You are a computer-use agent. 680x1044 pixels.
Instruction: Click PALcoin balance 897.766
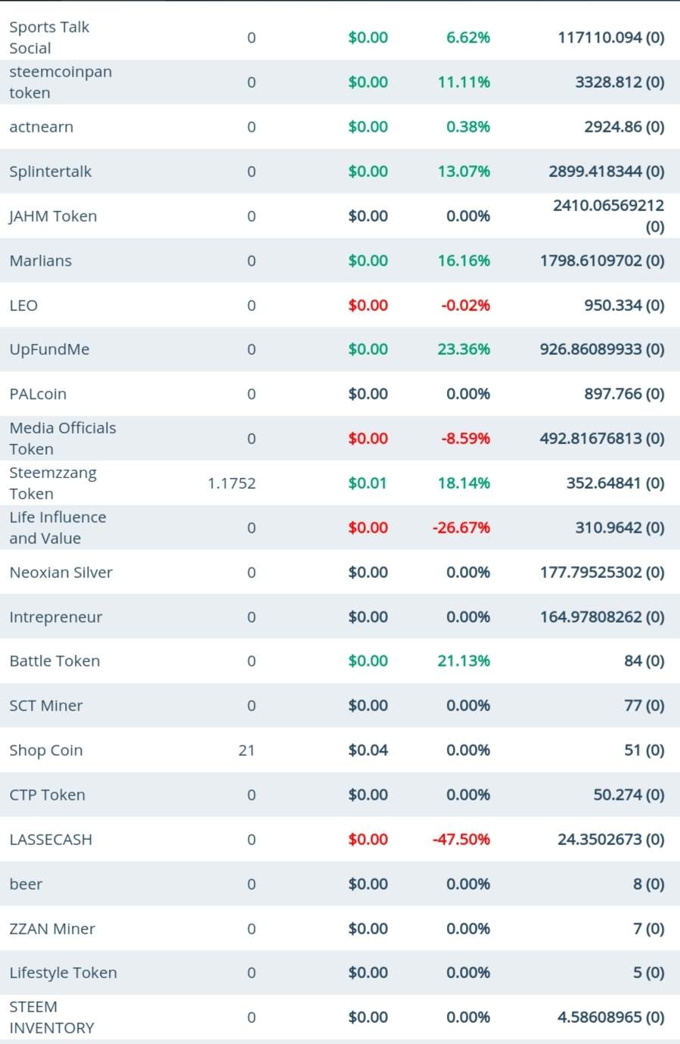[624, 393]
